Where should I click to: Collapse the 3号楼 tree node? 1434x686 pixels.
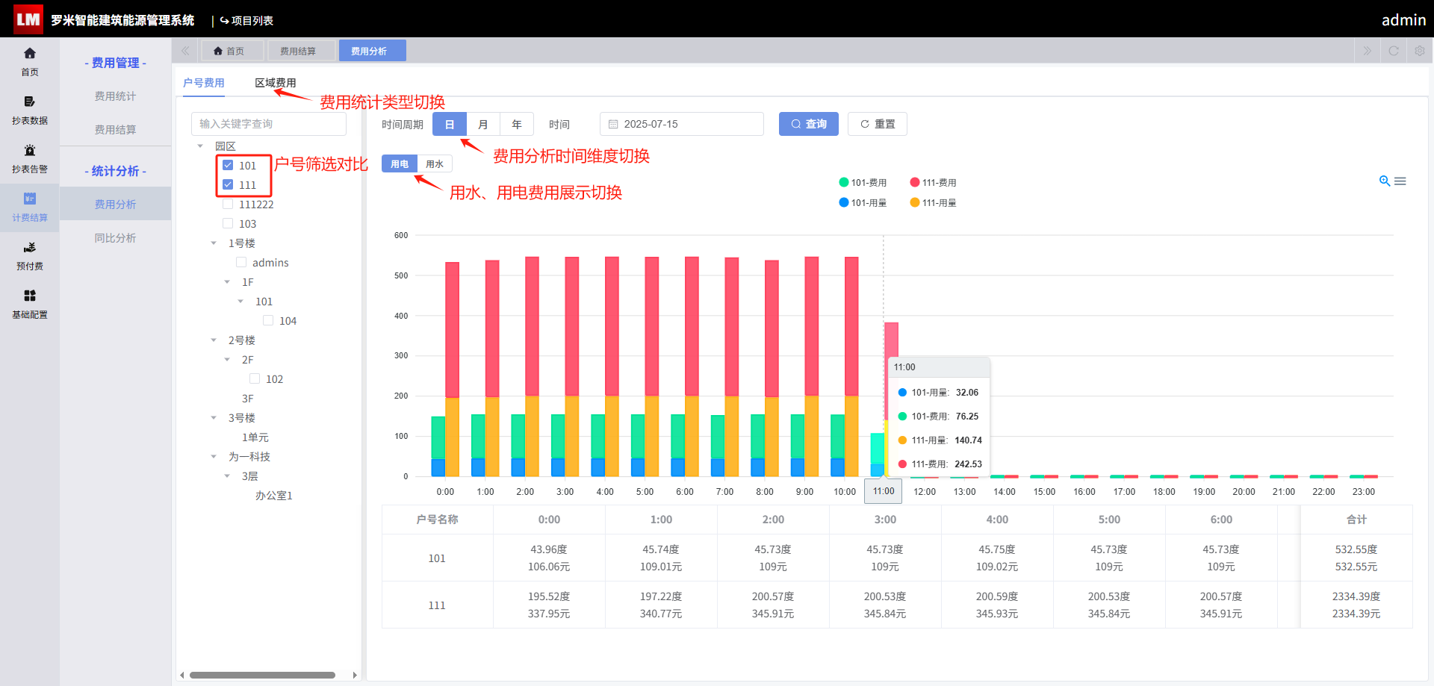point(214,417)
